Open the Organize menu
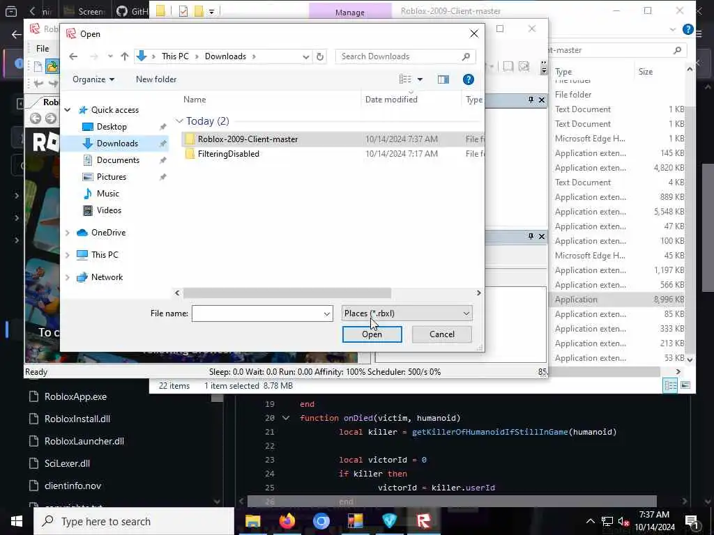 click(93, 79)
